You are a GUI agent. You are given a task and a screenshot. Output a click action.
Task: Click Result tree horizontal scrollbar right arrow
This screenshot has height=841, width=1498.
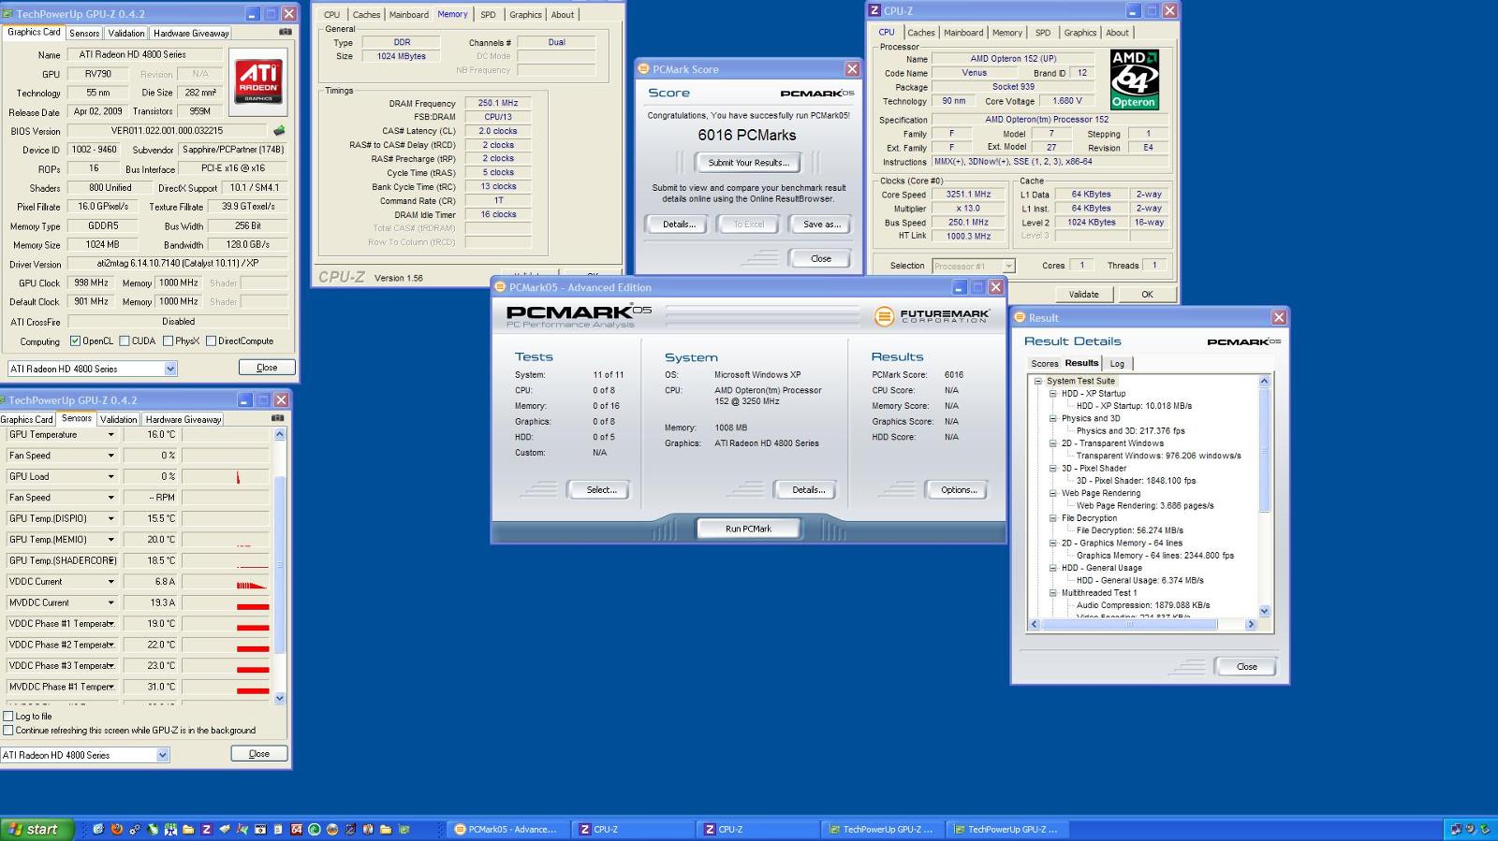[x=1251, y=624]
